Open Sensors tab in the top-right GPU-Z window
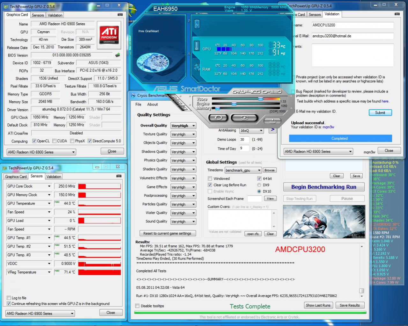408x326 pixels. click(315, 15)
